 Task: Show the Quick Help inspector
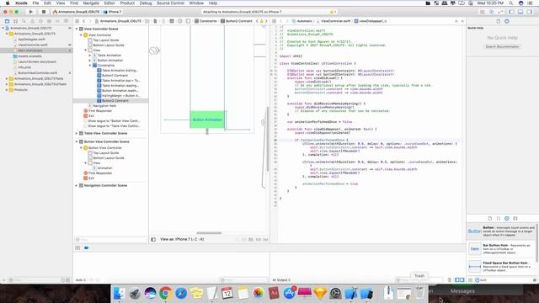pyautogui.click(x=507, y=21)
